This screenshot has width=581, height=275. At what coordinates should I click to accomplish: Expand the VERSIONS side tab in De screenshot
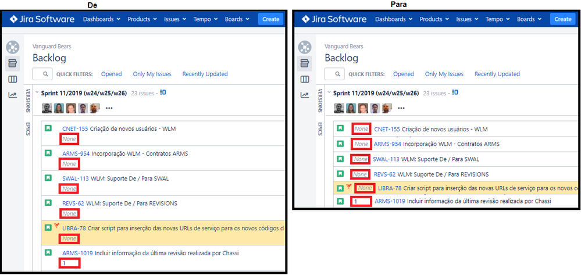(28, 101)
